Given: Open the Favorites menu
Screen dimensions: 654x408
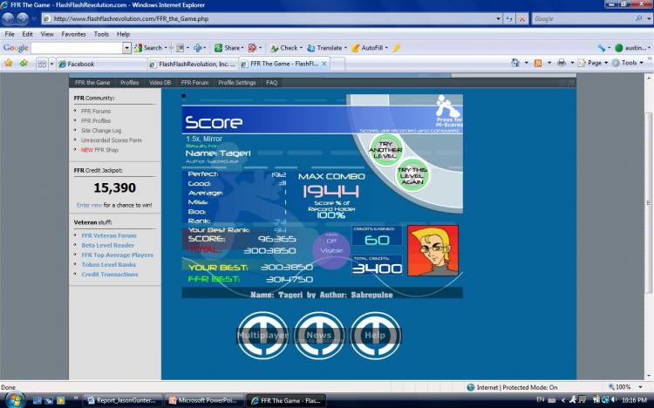Looking at the screenshot, I should pyautogui.click(x=73, y=34).
